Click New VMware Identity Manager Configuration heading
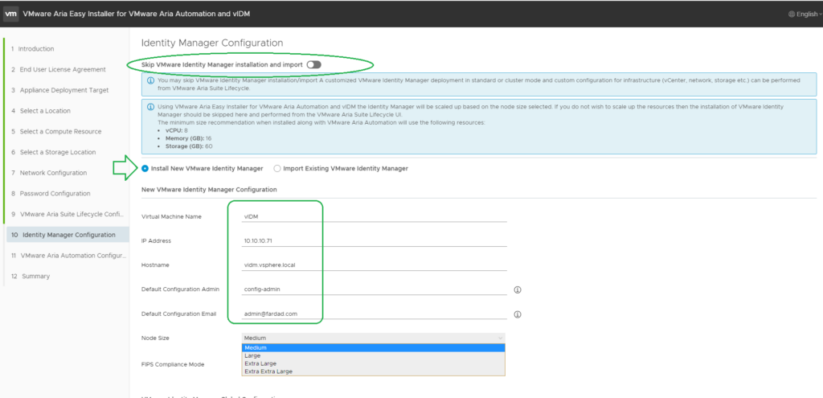 point(209,189)
